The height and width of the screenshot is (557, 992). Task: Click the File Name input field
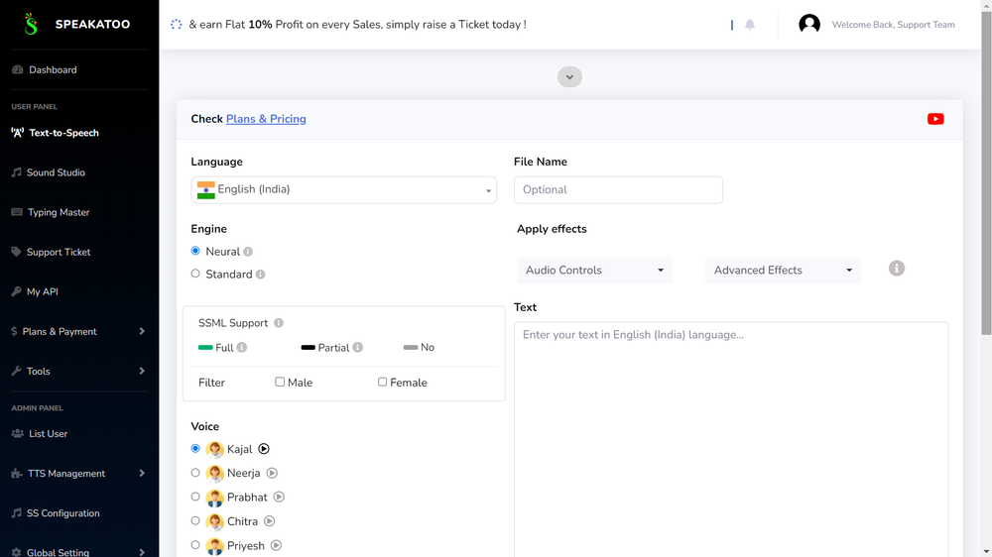point(618,190)
